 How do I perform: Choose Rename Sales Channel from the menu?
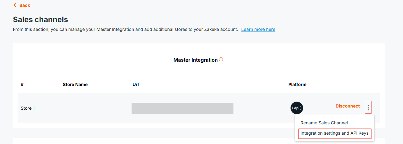pos(324,123)
